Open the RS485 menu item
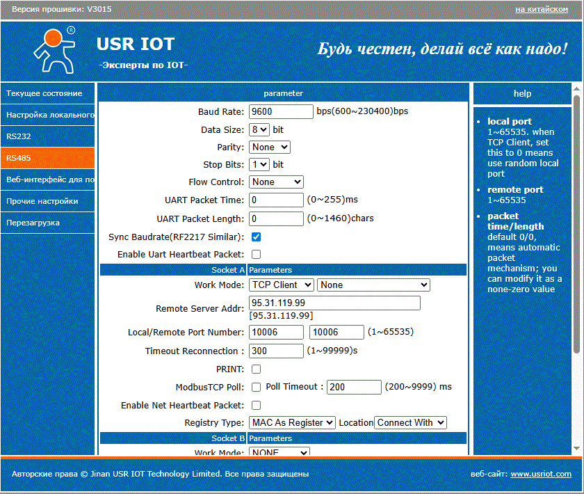The width and height of the screenshot is (584, 494). (x=47, y=158)
